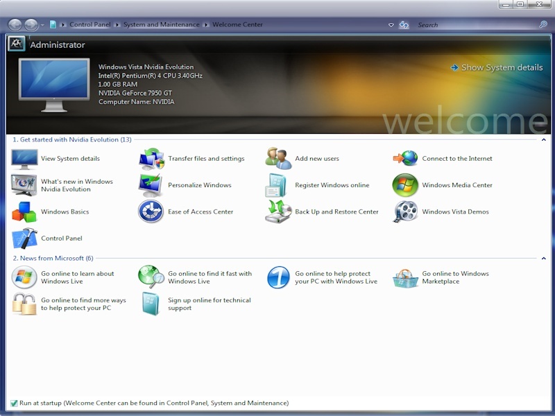This screenshot has height=416, width=555.
Task: Open the address bar history dropdown arrow
Action: tap(391, 25)
